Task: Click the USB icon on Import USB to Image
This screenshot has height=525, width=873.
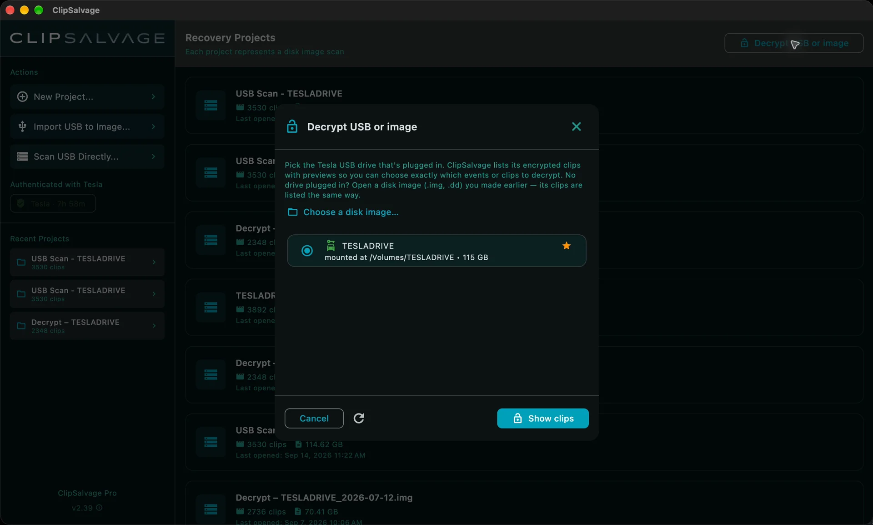Action: click(22, 126)
